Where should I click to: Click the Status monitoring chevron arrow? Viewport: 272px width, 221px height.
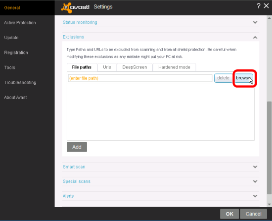(x=255, y=22)
